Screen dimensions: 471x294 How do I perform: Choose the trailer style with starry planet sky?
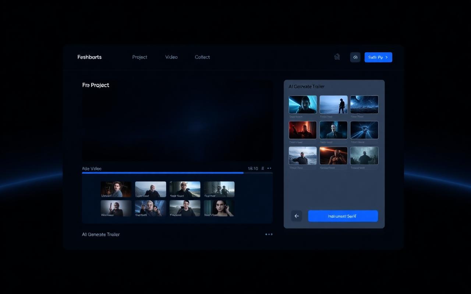coord(364,105)
